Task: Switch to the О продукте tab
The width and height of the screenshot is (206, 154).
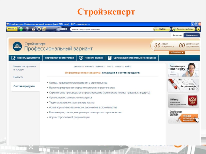Action: coord(192,35)
